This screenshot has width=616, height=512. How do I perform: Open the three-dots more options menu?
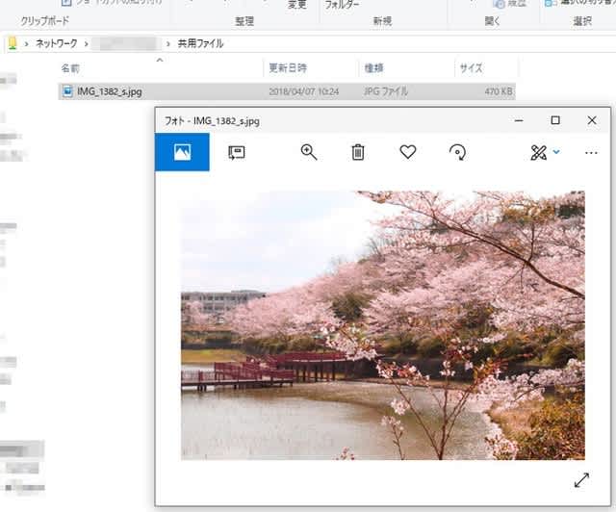(591, 152)
